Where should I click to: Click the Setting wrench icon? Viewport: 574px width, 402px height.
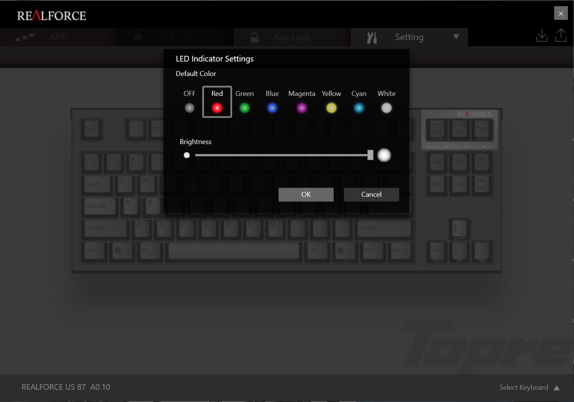click(372, 37)
